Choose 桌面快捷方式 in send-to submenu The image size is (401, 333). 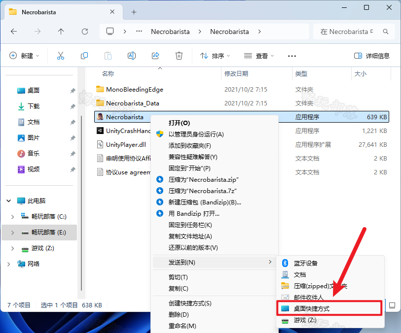coord(329,308)
